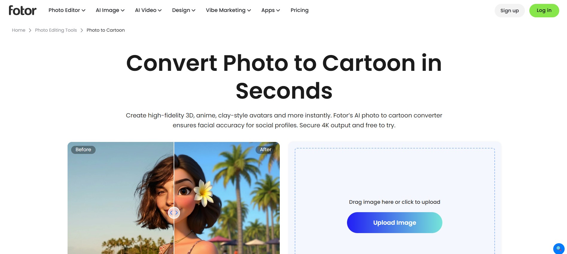Viewport: 567px width, 254px height.
Task: Click the Sign up button
Action: (510, 10)
